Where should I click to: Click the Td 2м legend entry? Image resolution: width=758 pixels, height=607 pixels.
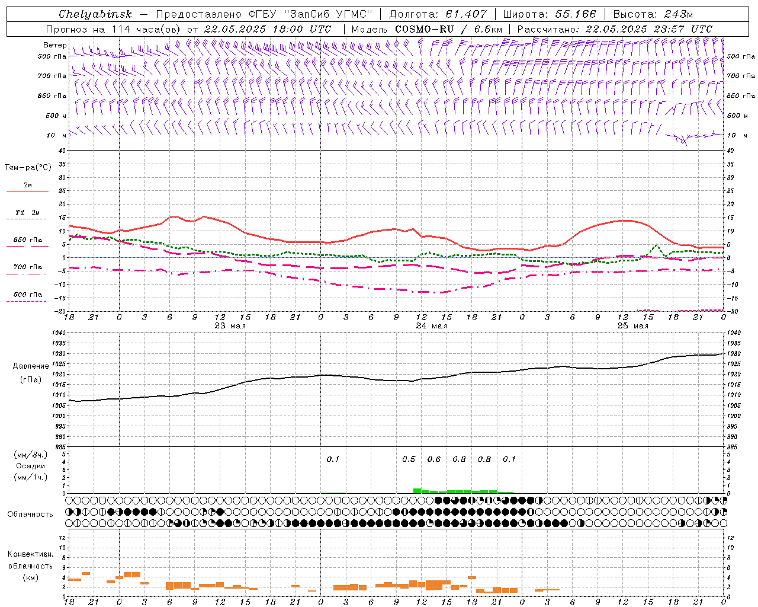point(28,212)
